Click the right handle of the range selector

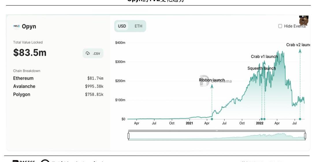(x=305, y=136)
